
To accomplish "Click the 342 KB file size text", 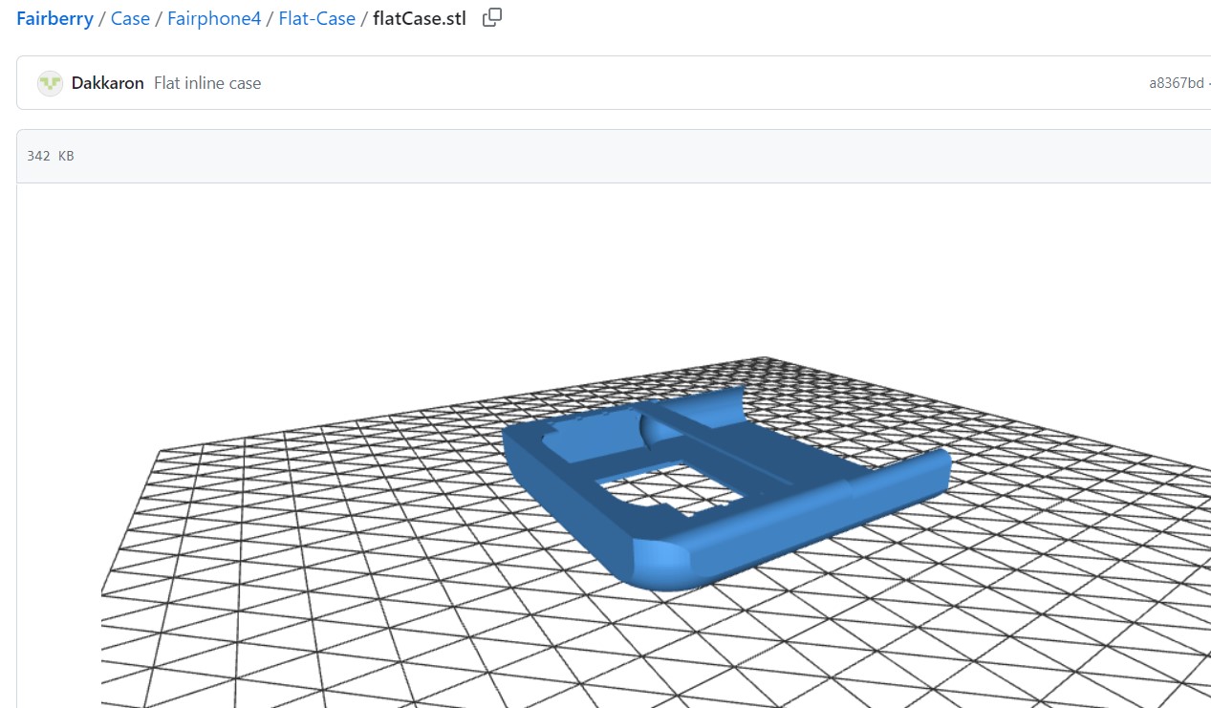I will coord(51,156).
